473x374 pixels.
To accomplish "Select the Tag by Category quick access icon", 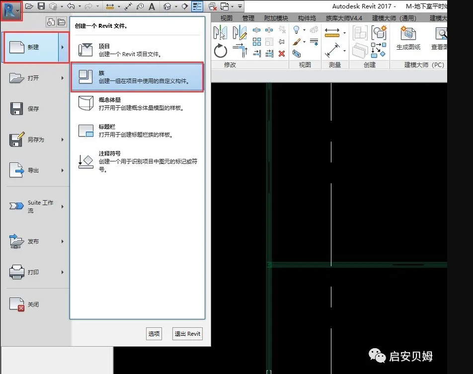I will tap(140, 6).
